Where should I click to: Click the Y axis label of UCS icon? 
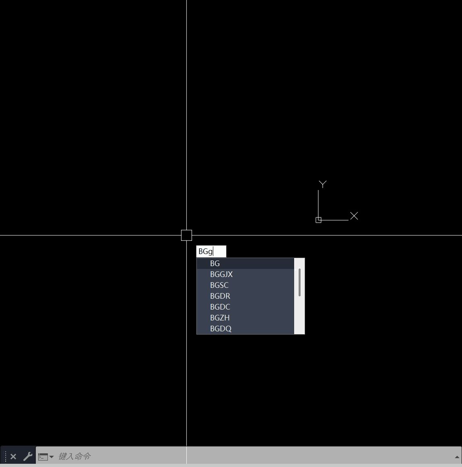(x=322, y=184)
